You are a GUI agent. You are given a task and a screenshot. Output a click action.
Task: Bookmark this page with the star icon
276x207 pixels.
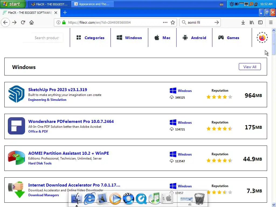pos(173,22)
